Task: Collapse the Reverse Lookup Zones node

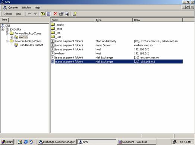Action: pyautogui.click(x=7, y=41)
